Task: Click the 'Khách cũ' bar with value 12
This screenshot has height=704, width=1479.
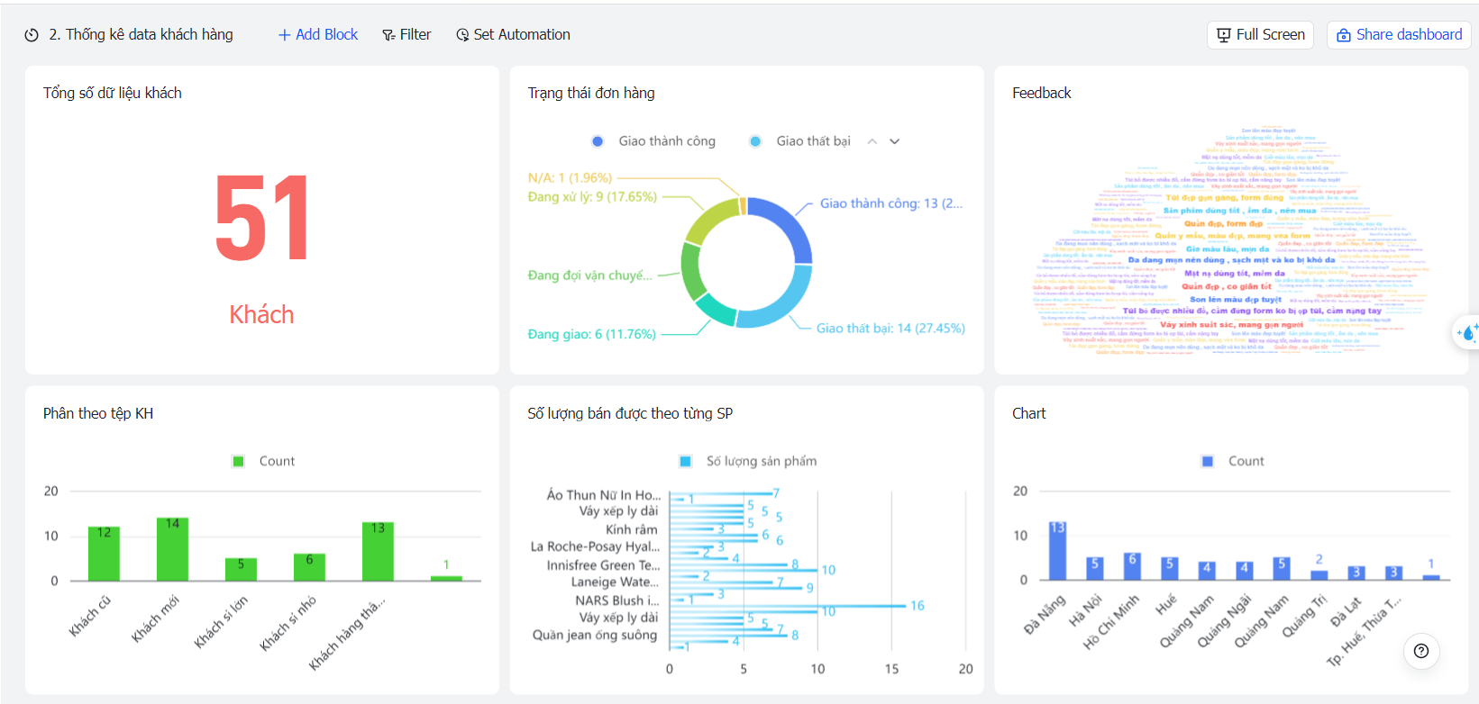Action: pyautogui.click(x=104, y=554)
